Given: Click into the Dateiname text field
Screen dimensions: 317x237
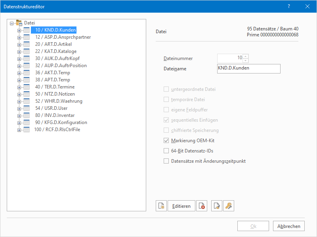Looking at the screenshot, I should pyautogui.click(x=249, y=69).
